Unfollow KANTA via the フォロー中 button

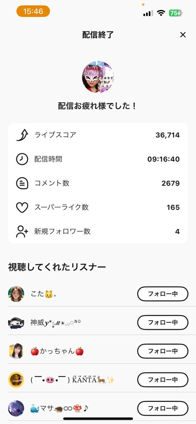tap(163, 380)
